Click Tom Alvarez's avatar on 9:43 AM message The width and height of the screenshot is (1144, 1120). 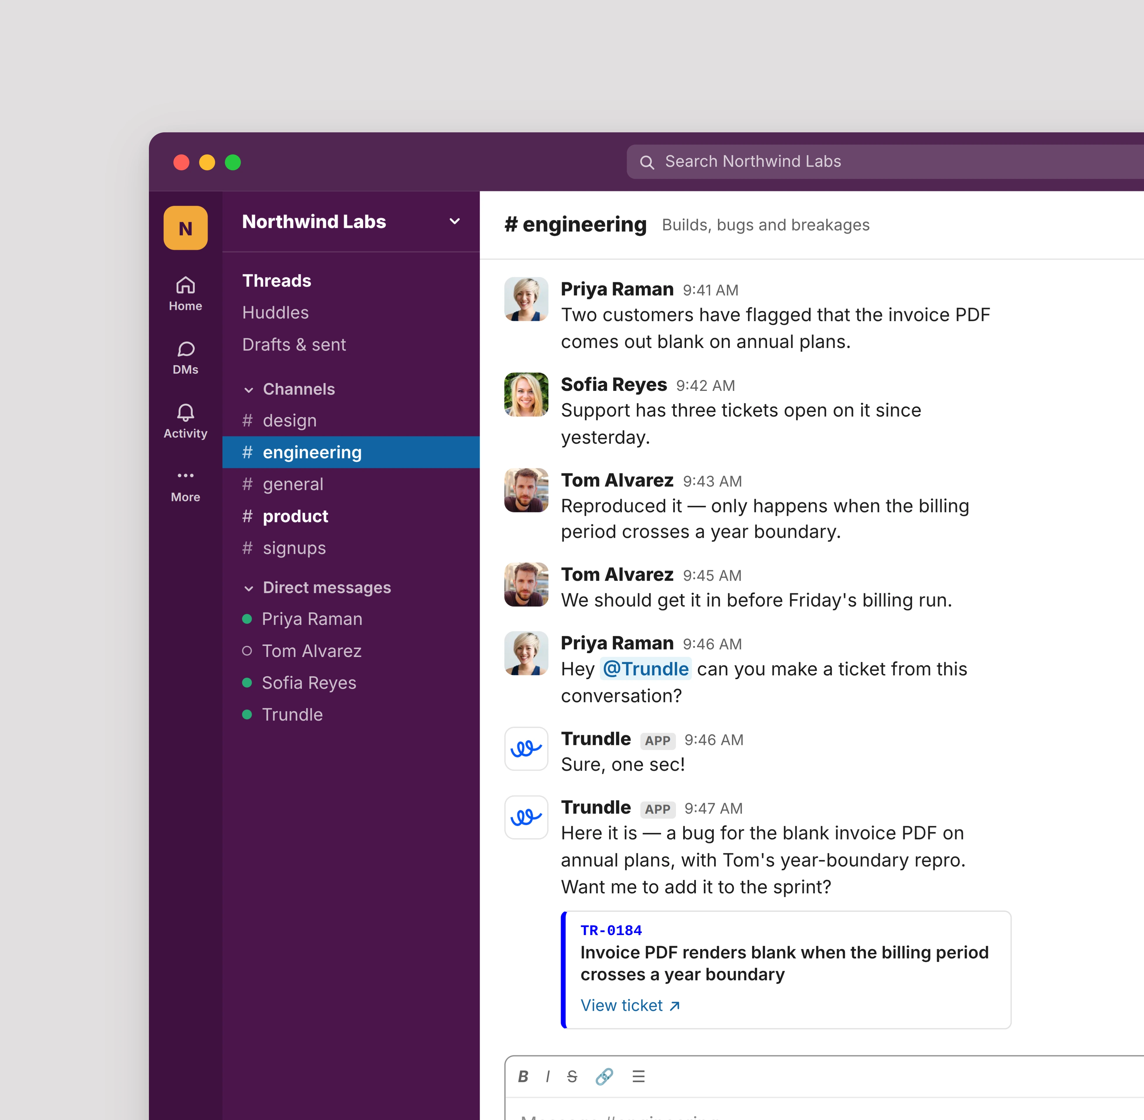(526, 490)
